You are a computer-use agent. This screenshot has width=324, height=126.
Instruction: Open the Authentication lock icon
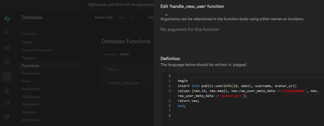coord(7,90)
